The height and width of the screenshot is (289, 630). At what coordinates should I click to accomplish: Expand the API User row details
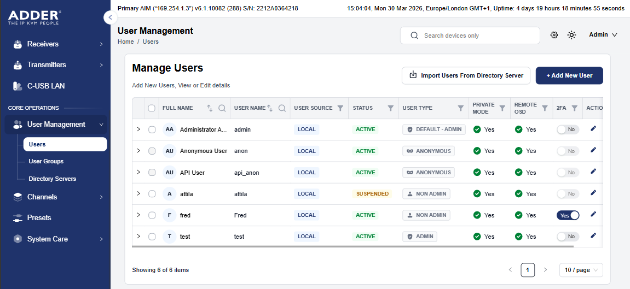click(x=138, y=172)
